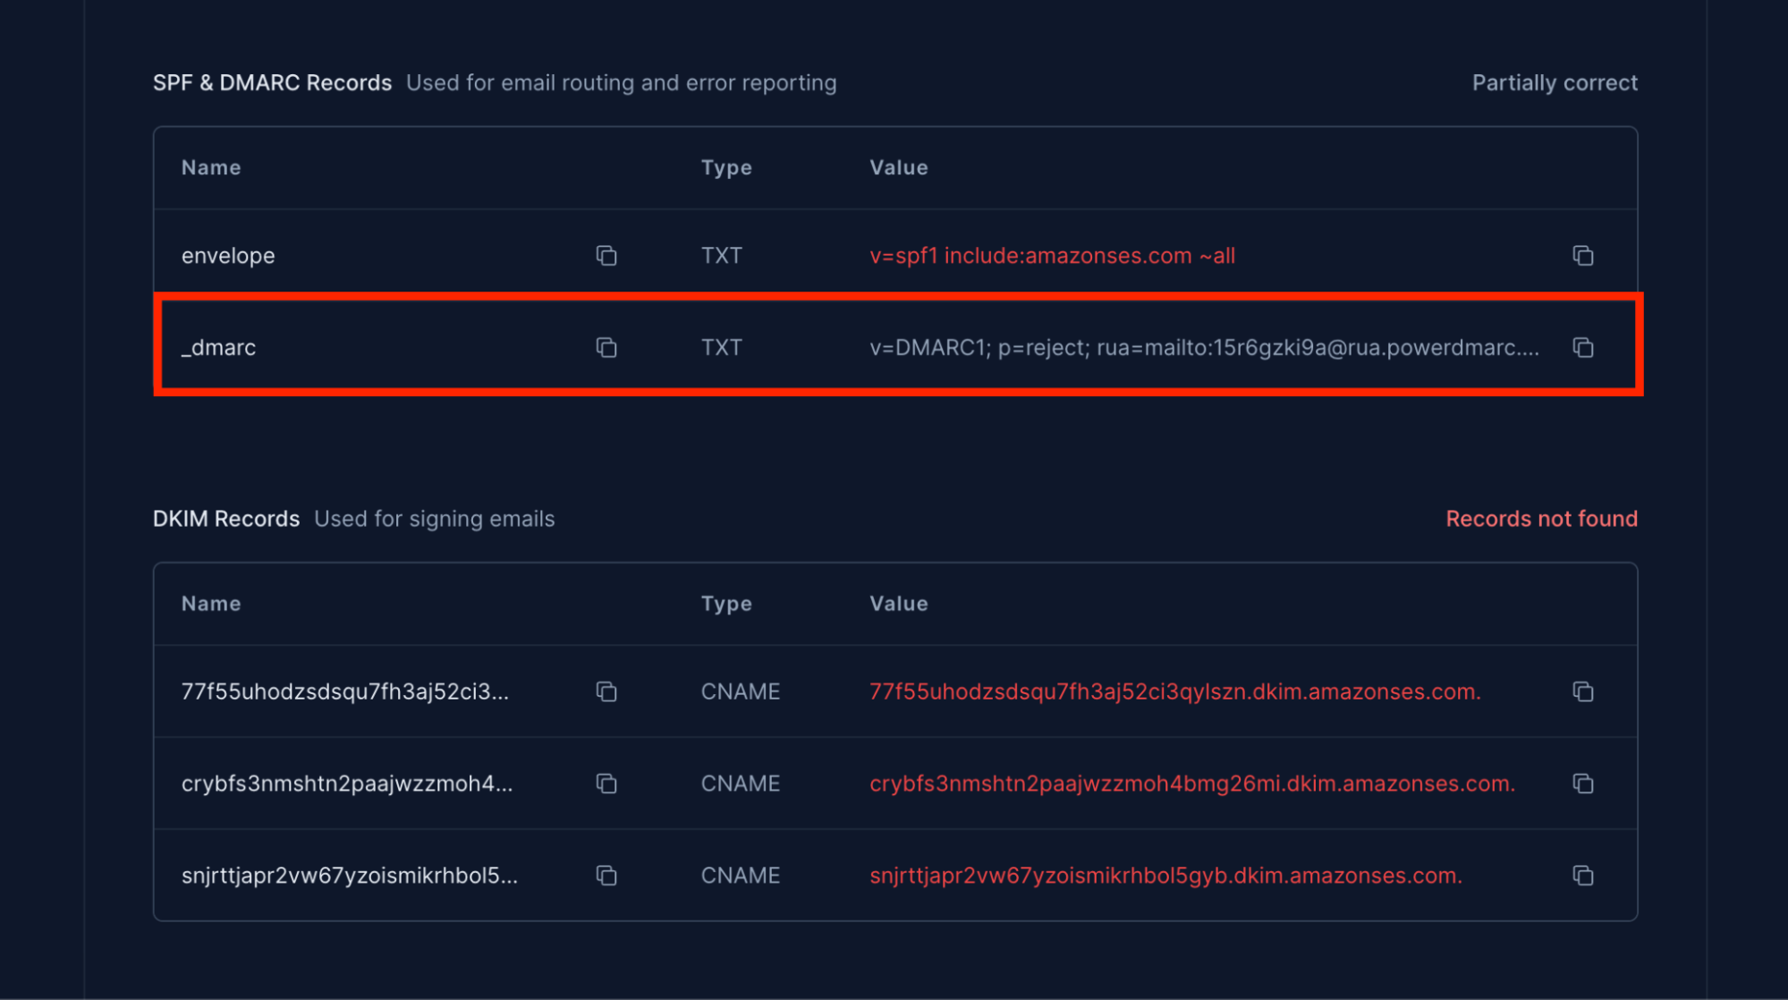Click the snjrttjapr2vw dkim.amazonses.com value text
This screenshot has width=1788, height=1000.
1165,876
